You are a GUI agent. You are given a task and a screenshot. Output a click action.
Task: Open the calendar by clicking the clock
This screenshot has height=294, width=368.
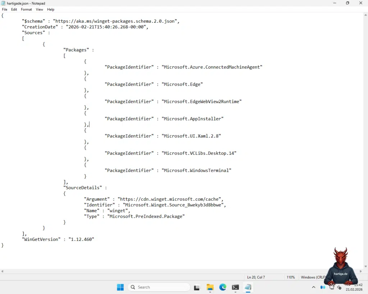coord(354,287)
